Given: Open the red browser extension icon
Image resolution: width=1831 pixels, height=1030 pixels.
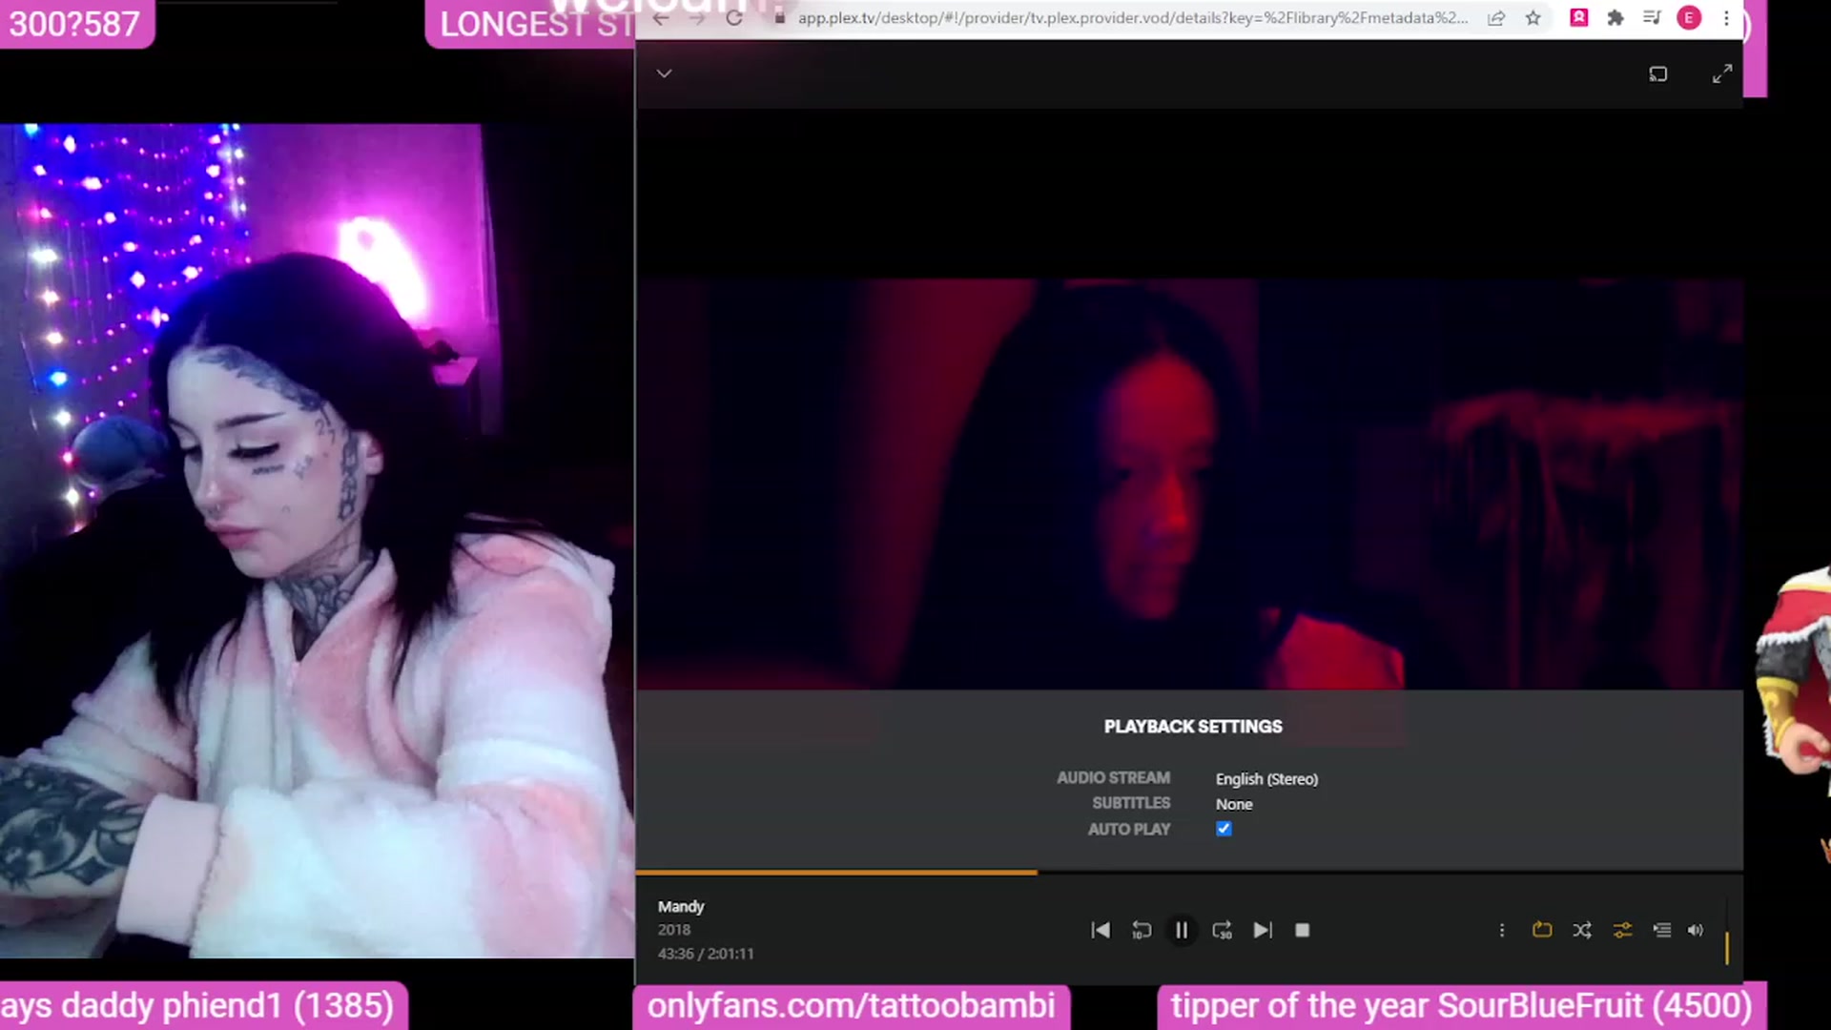Looking at the screenshot, I should 1579,17.
